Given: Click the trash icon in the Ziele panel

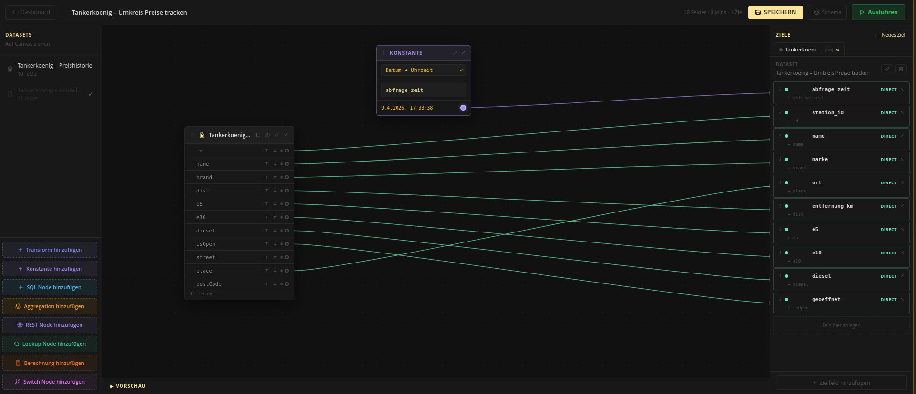Looking at the screenshot, I should [x=901, y=69].
